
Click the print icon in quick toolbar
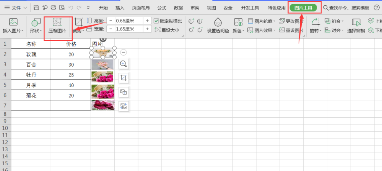click(54, 8)
